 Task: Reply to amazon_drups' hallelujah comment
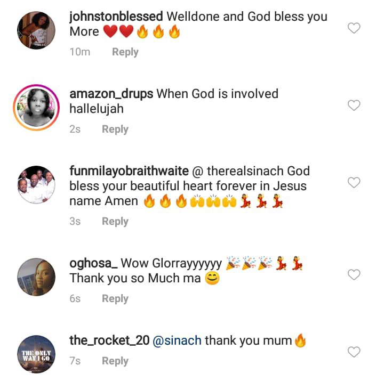(115, 129)
